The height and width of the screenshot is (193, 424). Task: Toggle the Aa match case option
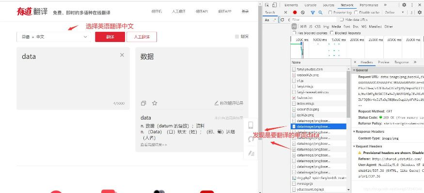[267, 20]
